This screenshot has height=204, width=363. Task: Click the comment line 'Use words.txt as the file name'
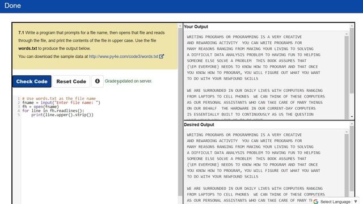59,99
